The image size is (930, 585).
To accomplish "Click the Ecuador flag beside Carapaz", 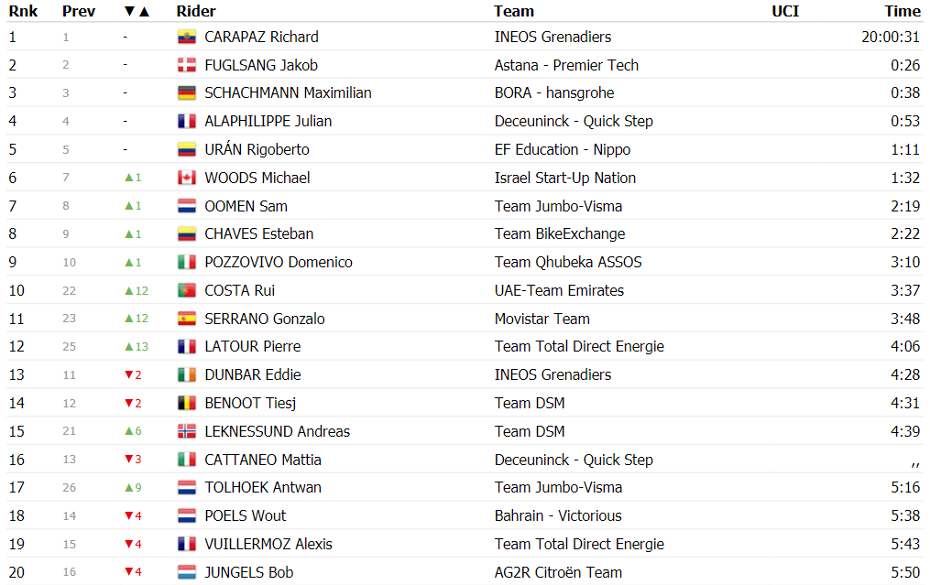I will pyautogui.click(x=187, y=38).
